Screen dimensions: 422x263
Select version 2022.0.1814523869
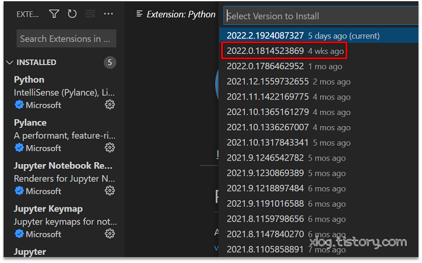[319, 51]
